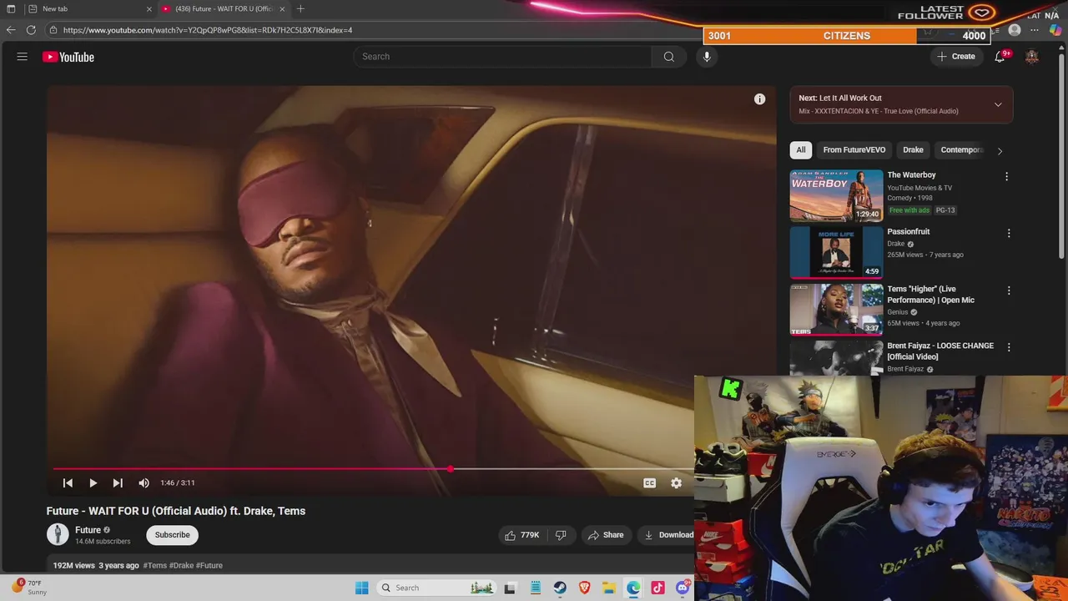Open a new browser tab with plus

pyautogui.click(x=300, y=9)
